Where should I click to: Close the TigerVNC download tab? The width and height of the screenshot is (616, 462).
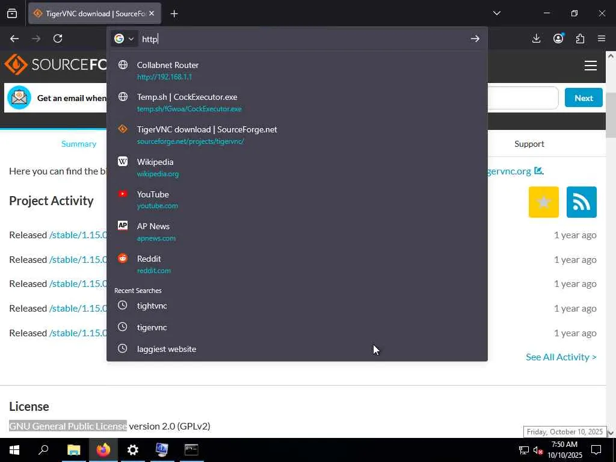pos(152,14)
